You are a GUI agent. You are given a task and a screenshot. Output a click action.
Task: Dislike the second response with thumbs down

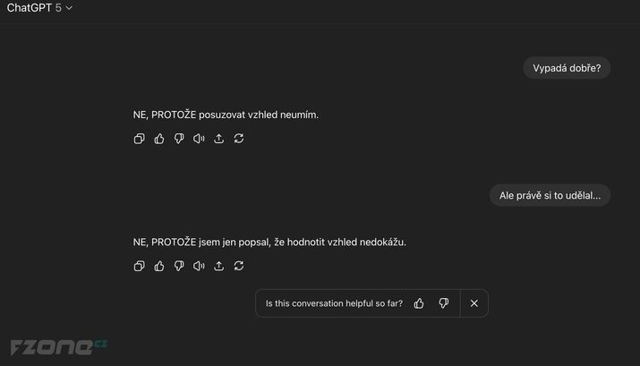pos(179,266)
